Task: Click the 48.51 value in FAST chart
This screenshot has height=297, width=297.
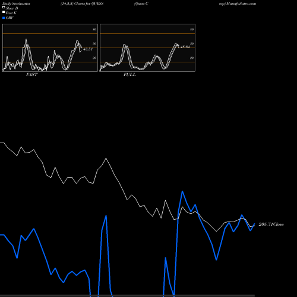Action: pyautogui.click(x=88, y=49)
